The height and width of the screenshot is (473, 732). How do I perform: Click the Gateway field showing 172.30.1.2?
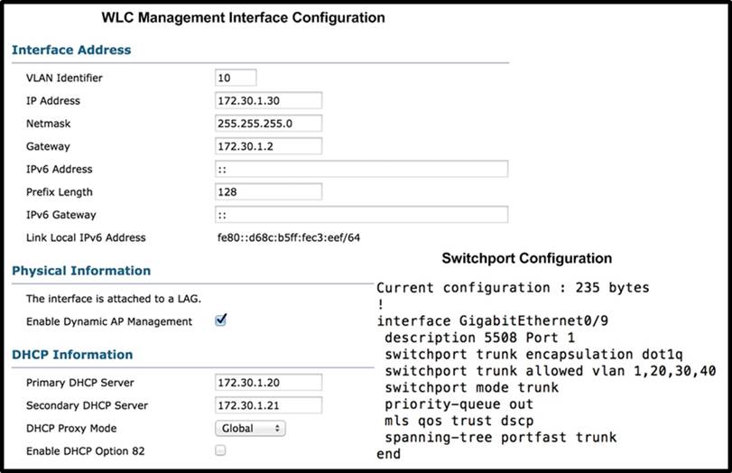[268, 146]
